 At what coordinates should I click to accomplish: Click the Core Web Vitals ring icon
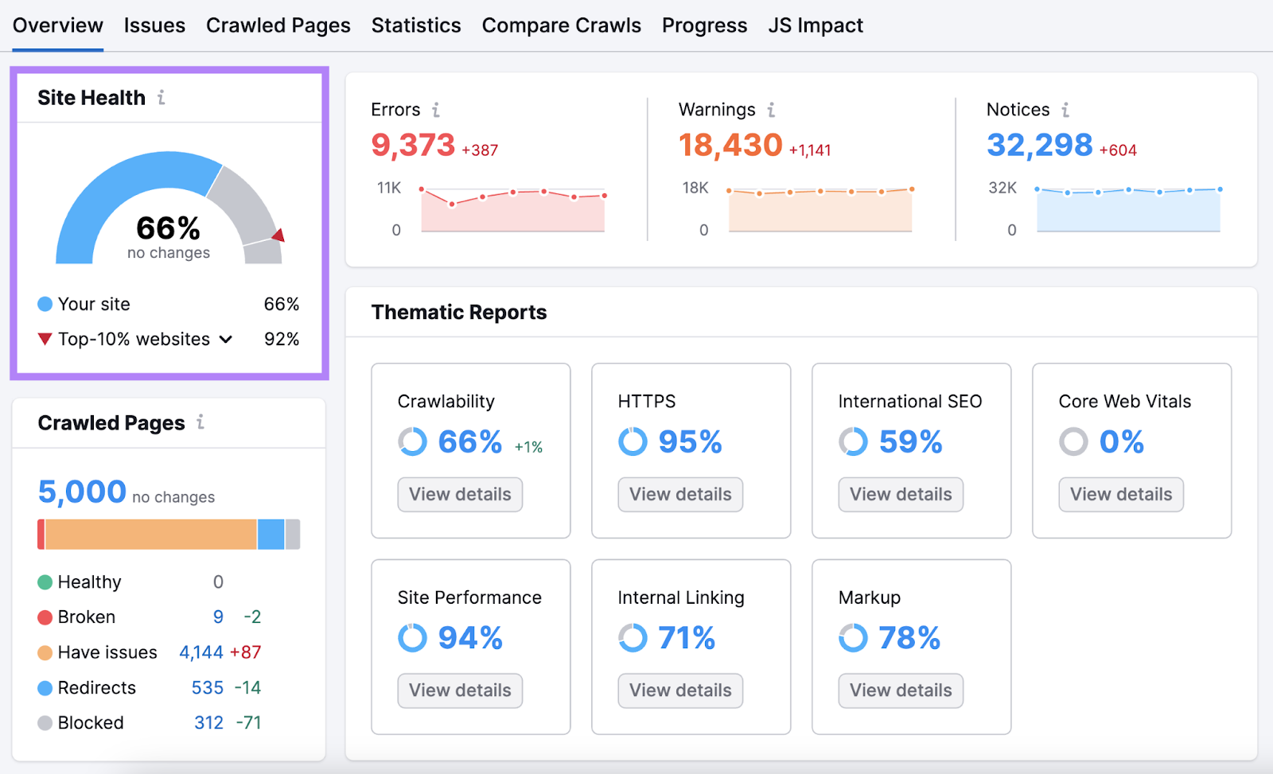pos(1073,441)
